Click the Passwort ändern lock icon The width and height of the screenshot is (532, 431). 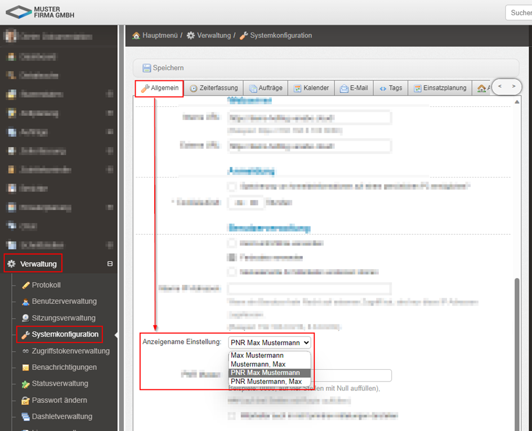[x=25, y=401]
